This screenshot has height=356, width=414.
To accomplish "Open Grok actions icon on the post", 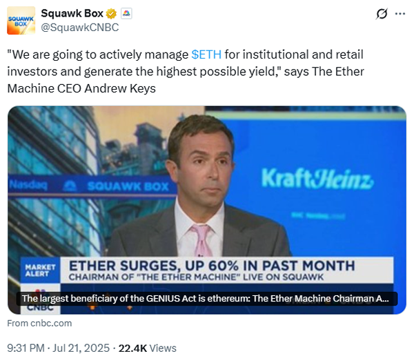I will pyautogui.click(x=379, y=14).
